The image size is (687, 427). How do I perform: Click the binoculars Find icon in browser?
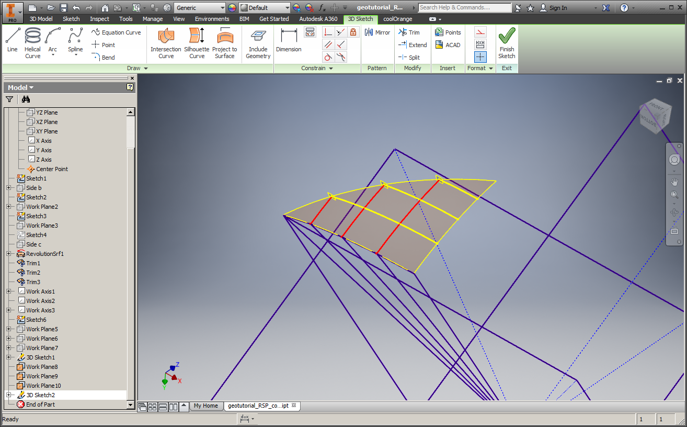pyautogui.click(x=26, y=99)
